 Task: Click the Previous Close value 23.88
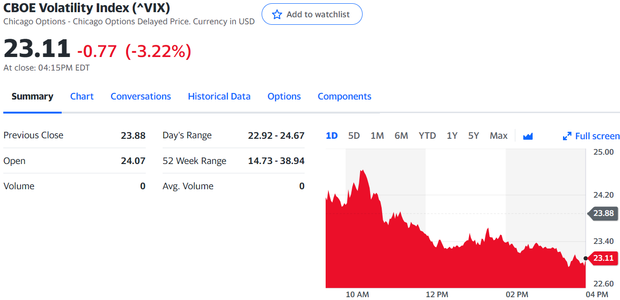click(133, 136)
